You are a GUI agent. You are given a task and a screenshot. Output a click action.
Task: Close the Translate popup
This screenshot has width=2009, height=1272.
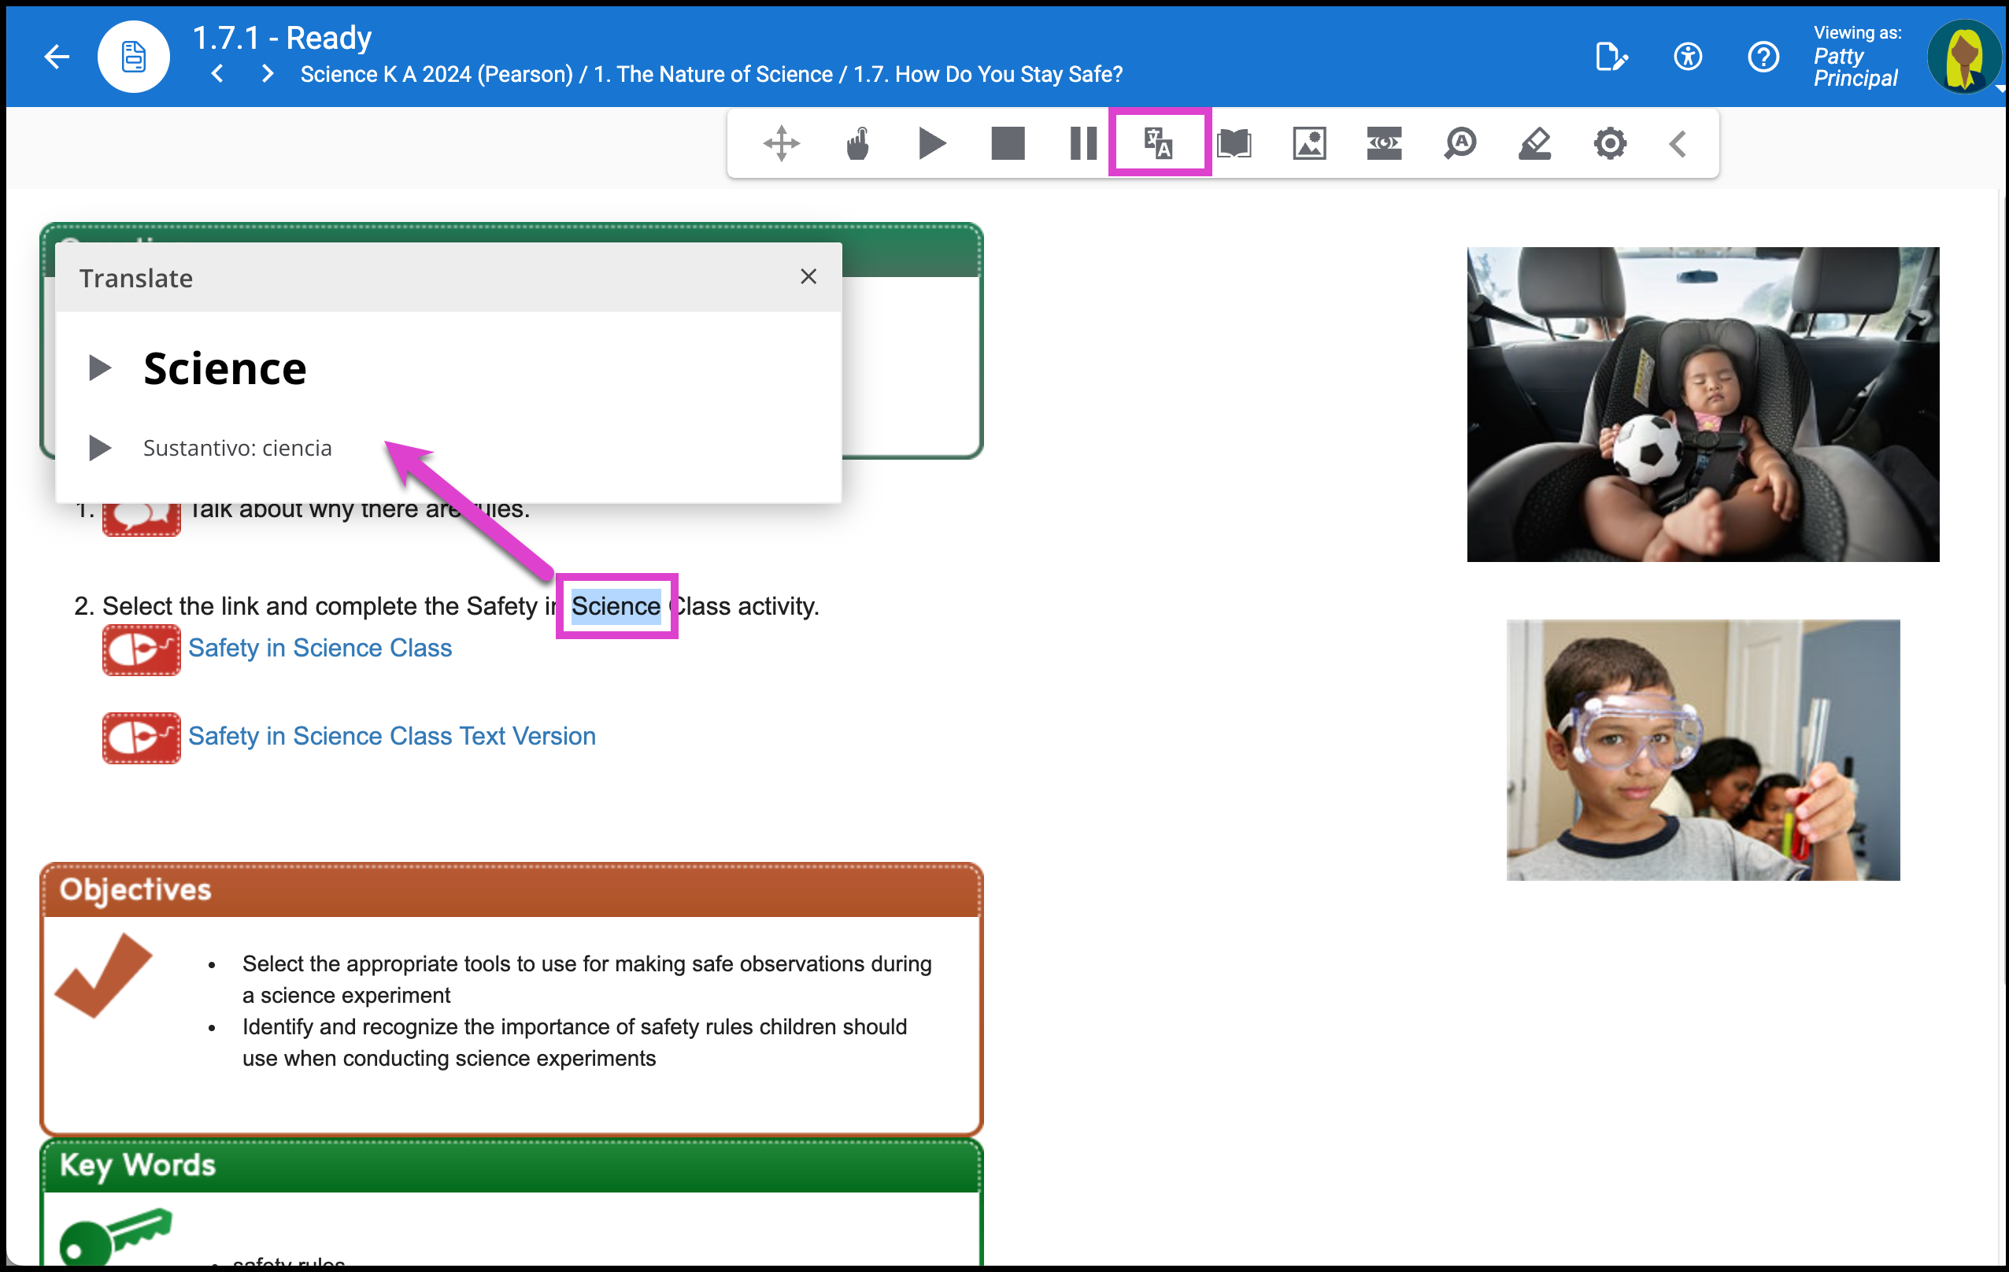(808, 277)
